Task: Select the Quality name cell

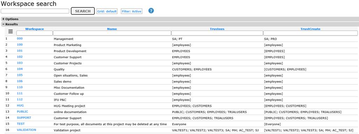Action: (59, 69)
